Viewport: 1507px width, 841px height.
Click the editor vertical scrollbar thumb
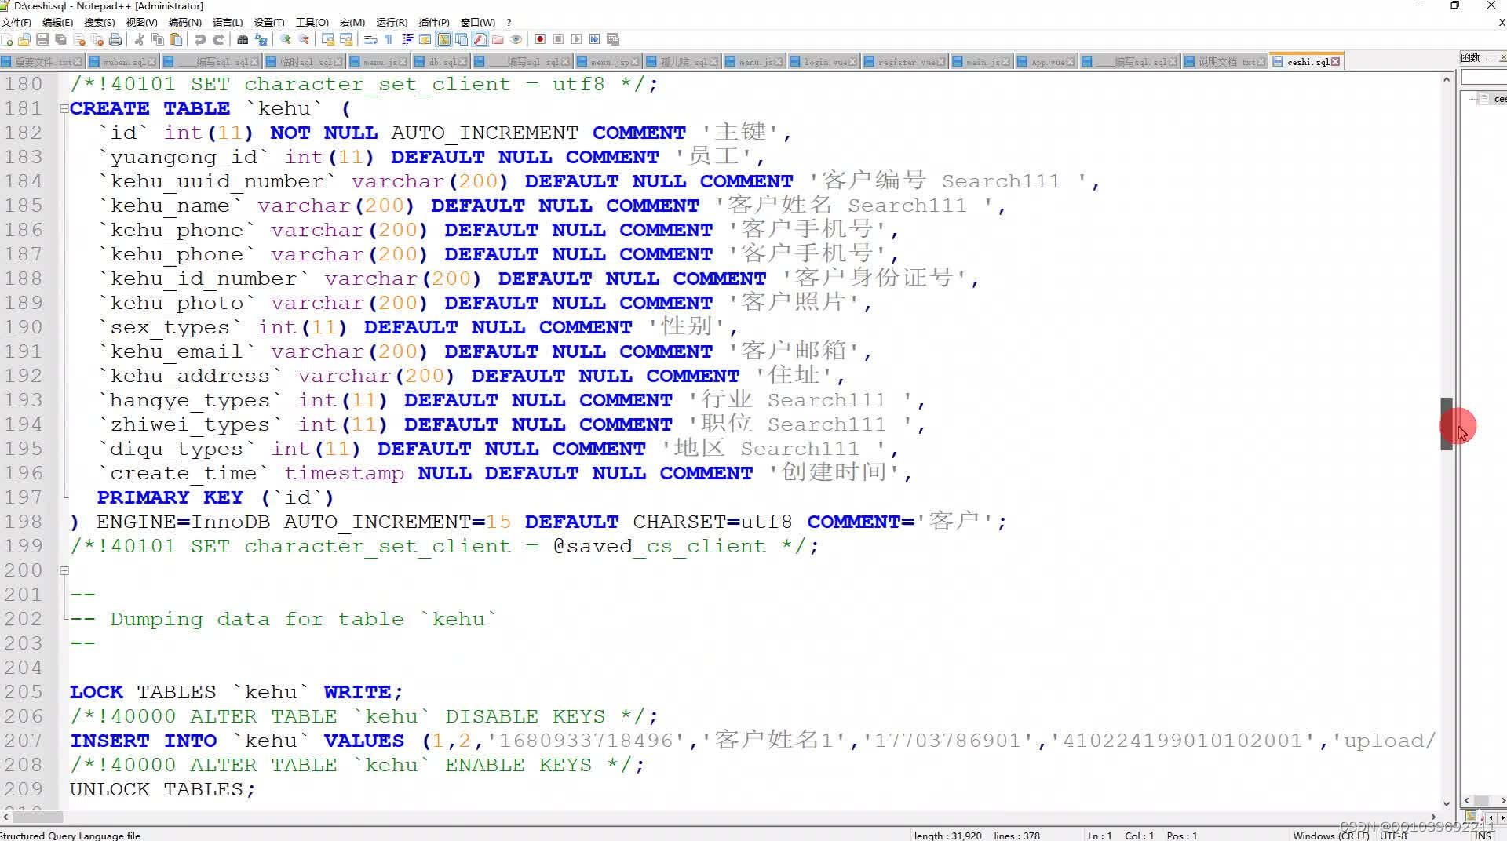[1447, 424]
